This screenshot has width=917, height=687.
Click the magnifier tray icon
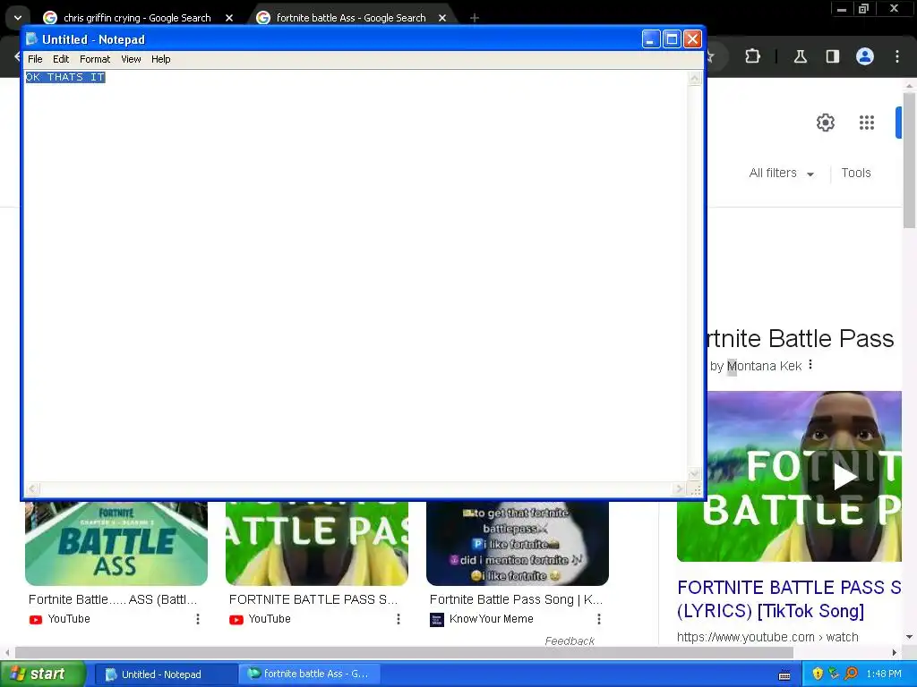tap(851, 674)
